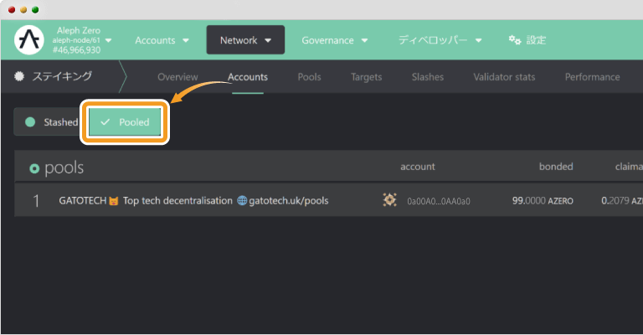Image resolution: width=643 pixels, height=335 pixels.
Task: Click the pools header circle icon
Action: pyautogui.click(x=34, y=168)
